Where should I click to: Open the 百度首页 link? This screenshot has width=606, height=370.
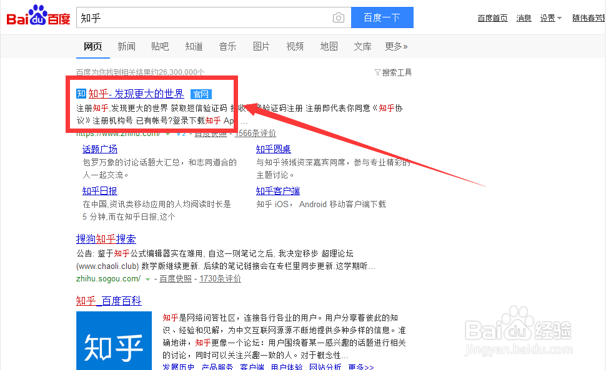pos(493,18)
